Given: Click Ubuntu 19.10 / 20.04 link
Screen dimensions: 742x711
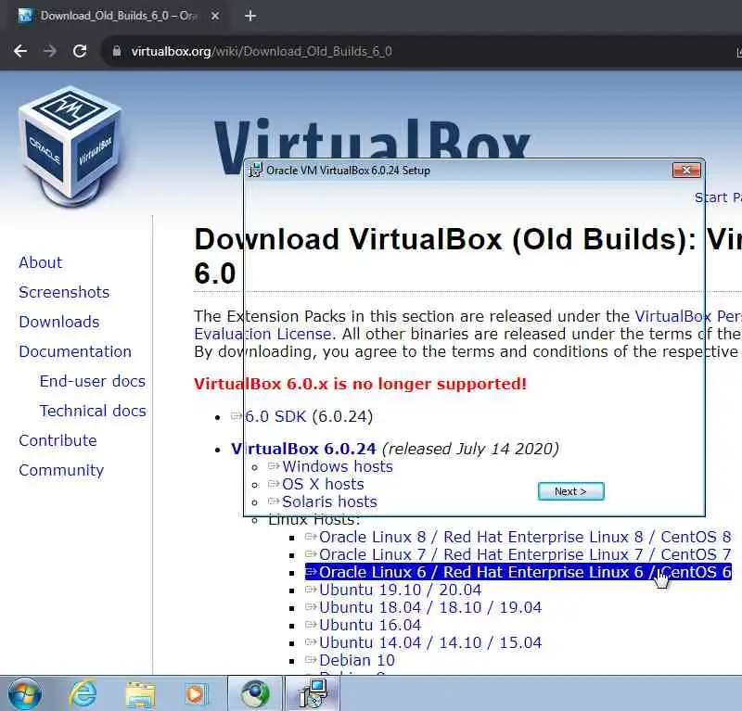Looking at the screenshot, I should coord(401,590).
